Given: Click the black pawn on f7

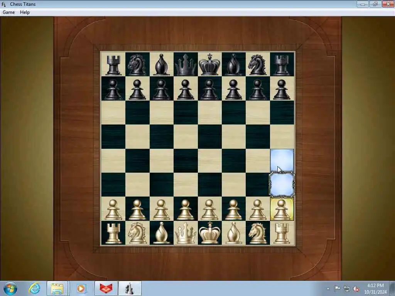Looking at the screenshot, I should (x=233, y=89).
